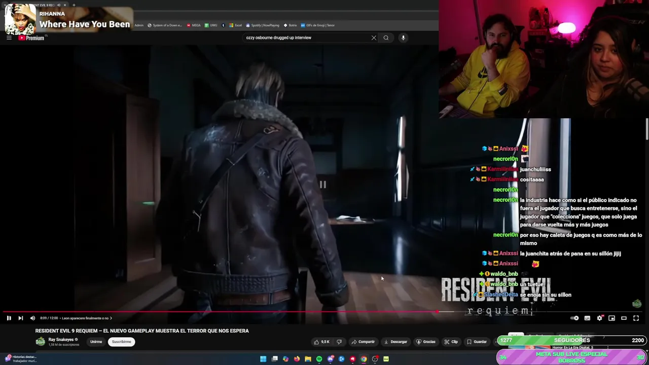This screenshot has height=365, width=649.
Task: Open the Admin bookmark
Action: (x=138, y=25)
